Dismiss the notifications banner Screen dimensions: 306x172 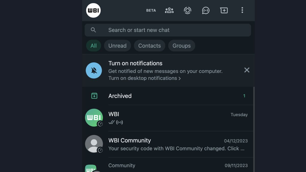247,70
